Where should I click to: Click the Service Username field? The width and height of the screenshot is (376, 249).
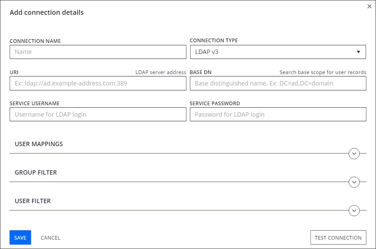coord(98,114)
